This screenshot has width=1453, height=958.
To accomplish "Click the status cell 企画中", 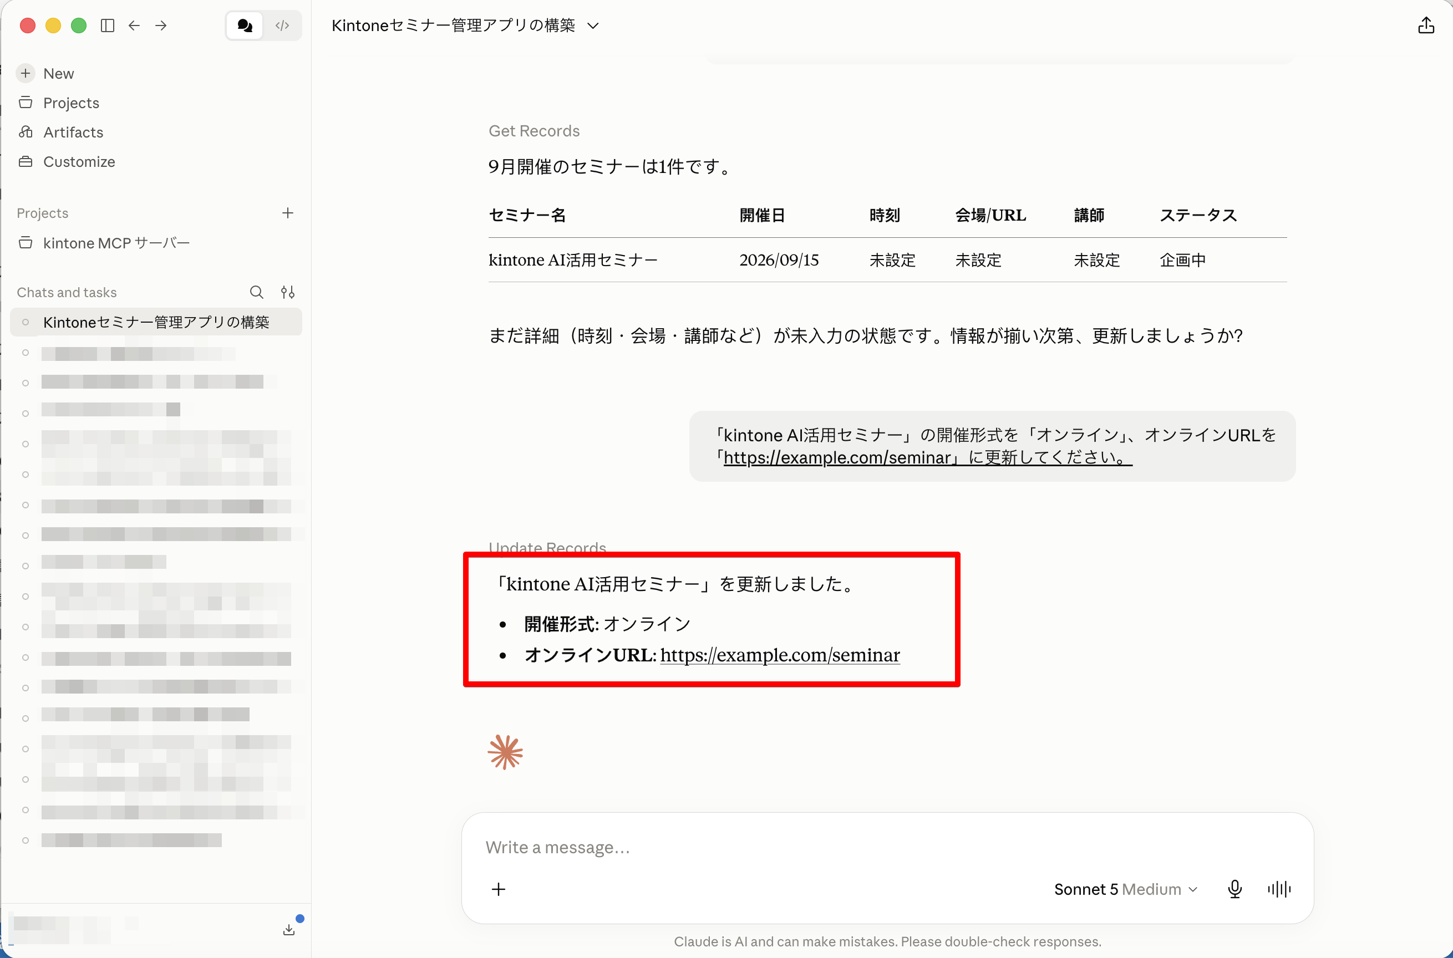I will pos(1183,260).
